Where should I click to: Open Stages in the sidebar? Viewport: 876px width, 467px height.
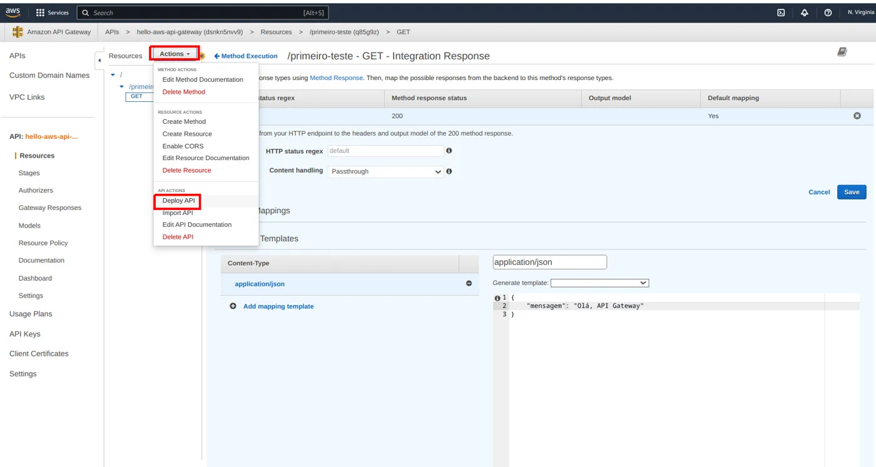click(29, 173)
